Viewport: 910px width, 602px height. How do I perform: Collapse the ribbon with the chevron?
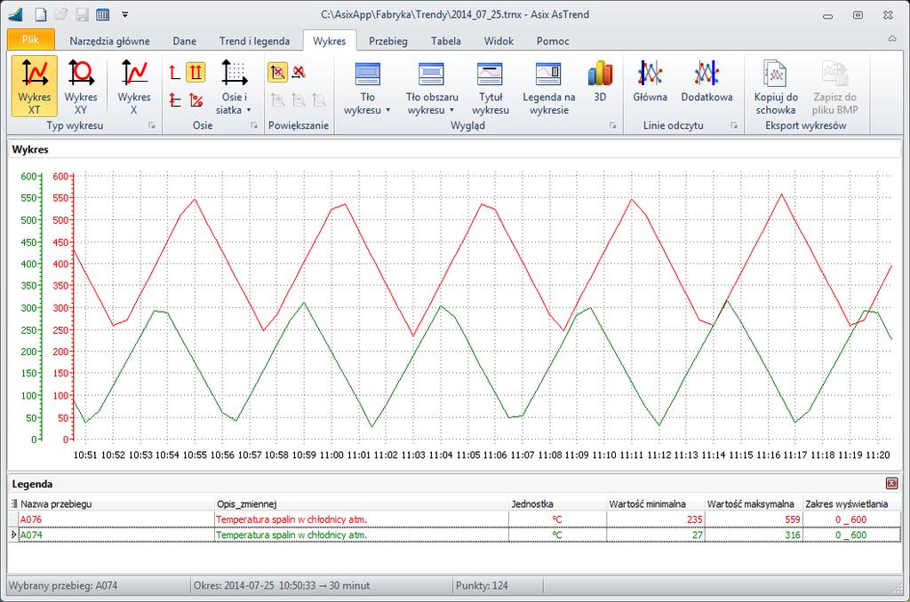coord(892,39)
